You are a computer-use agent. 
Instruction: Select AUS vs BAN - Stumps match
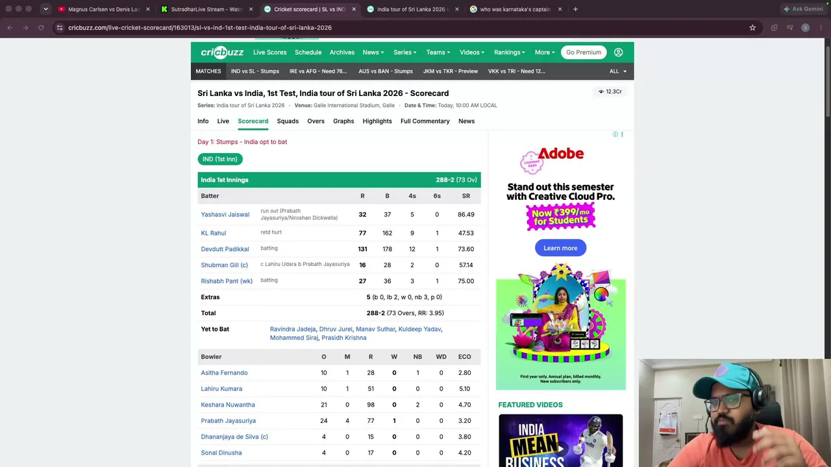386,71
